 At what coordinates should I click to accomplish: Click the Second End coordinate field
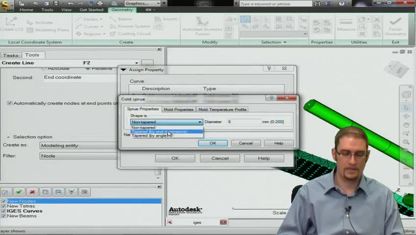click(79, 77)
